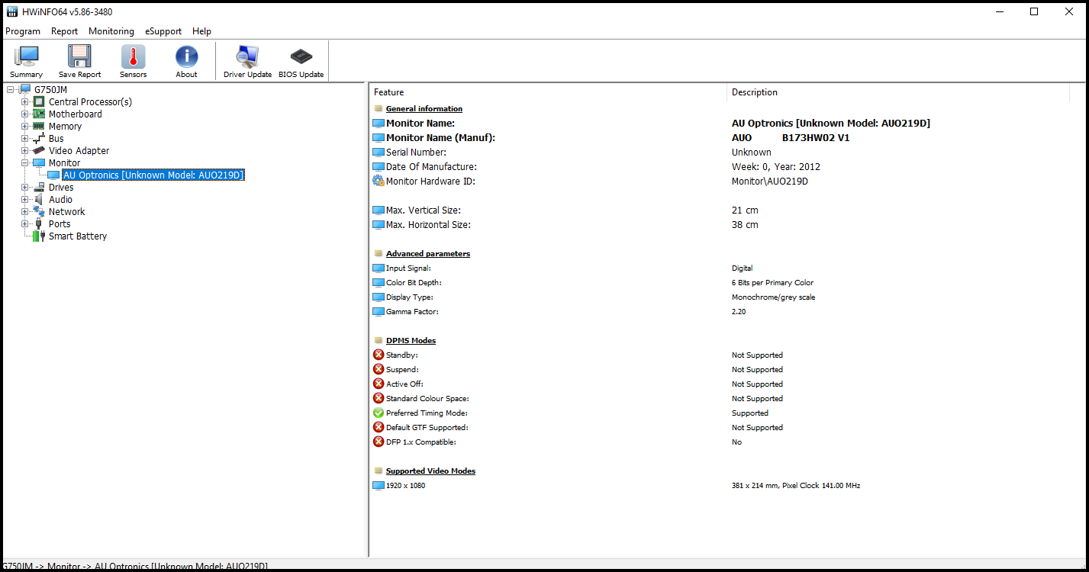
Task: Open the Monitoring menu
Action: coord(111,31)
